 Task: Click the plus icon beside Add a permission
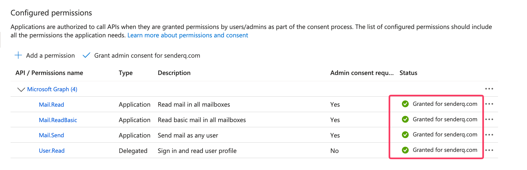18,55
